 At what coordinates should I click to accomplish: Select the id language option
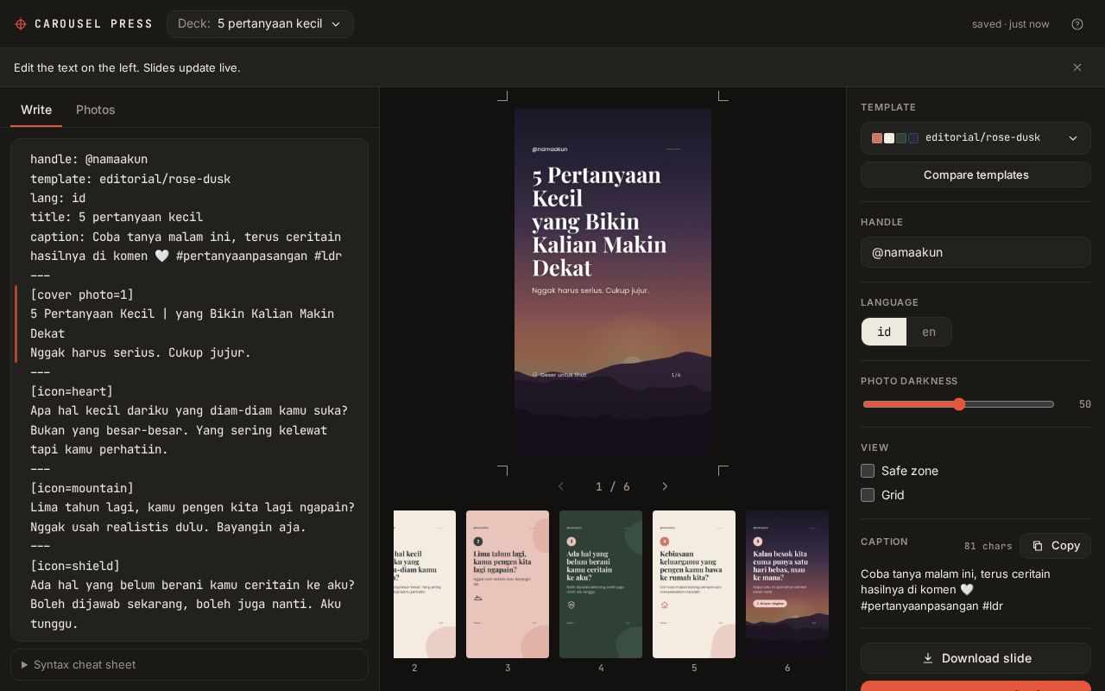coord(884,332)
